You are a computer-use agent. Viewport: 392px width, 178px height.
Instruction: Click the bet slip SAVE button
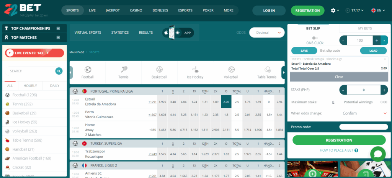coord(304,51)
